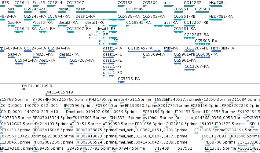Click the desat1-RA transcript label
Viewport: 260px width, 153px height.
(x=86, y=16)
